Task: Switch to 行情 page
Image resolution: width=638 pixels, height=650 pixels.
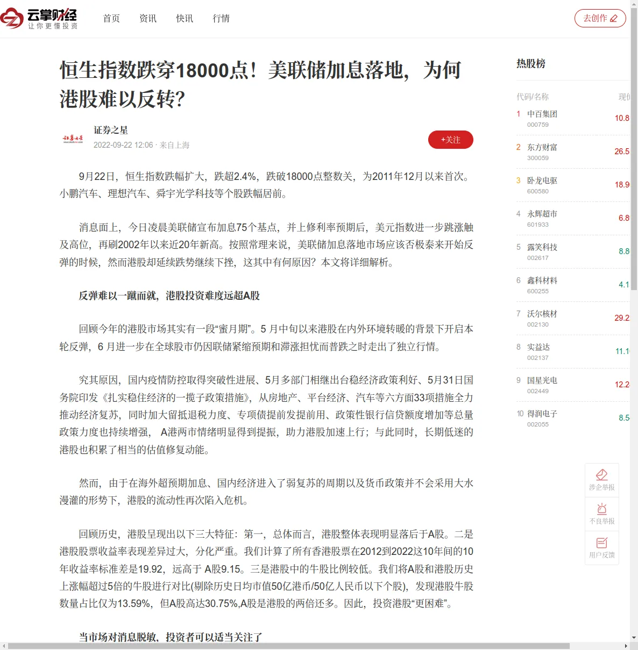Action: coord(221,18)
